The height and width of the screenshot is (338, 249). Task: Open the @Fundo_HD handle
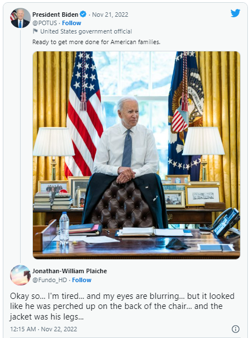point(50,280)
